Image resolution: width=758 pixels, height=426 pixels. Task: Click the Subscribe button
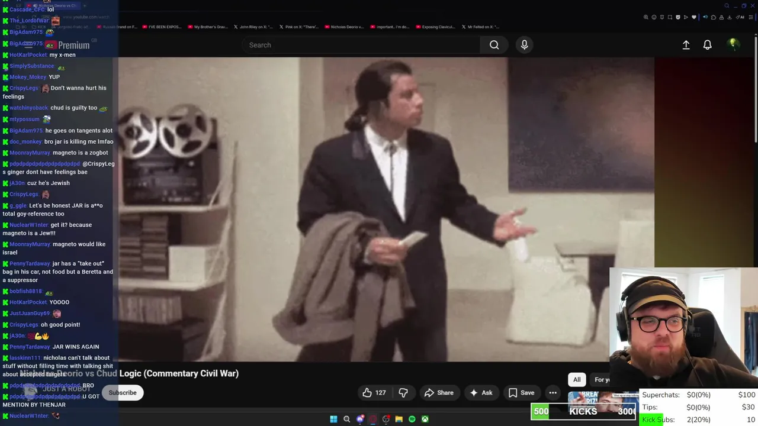coord(123,393)
